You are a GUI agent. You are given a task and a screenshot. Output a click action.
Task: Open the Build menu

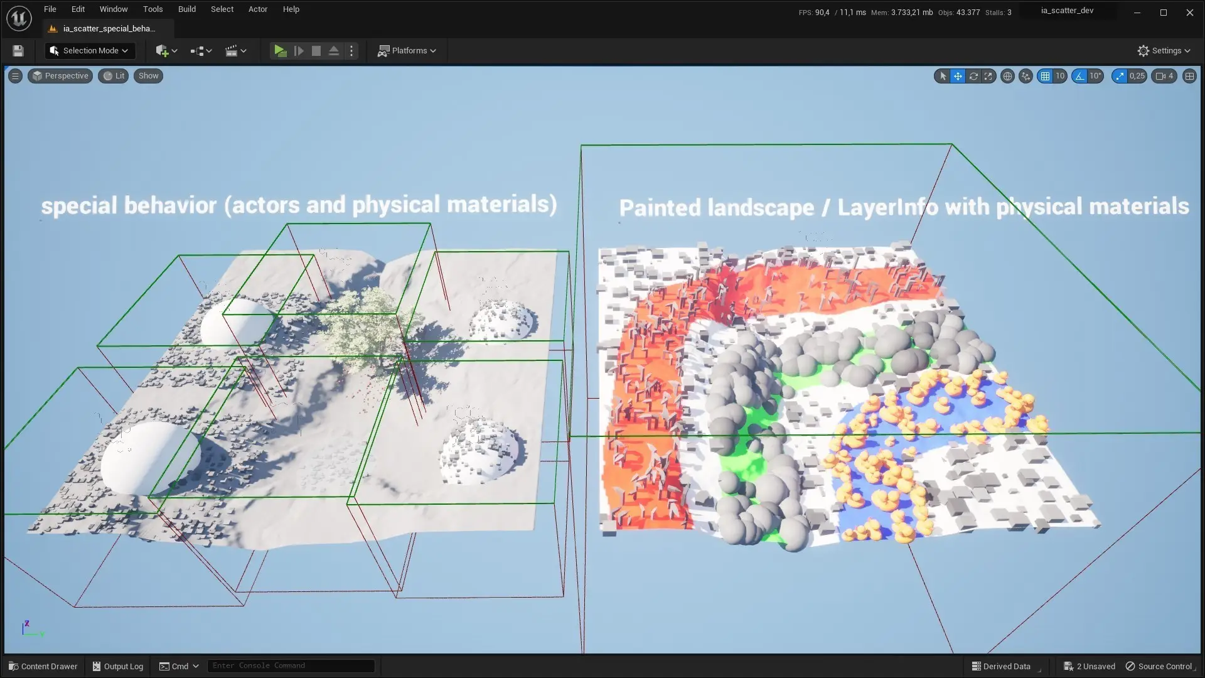(x=186, y=9)
